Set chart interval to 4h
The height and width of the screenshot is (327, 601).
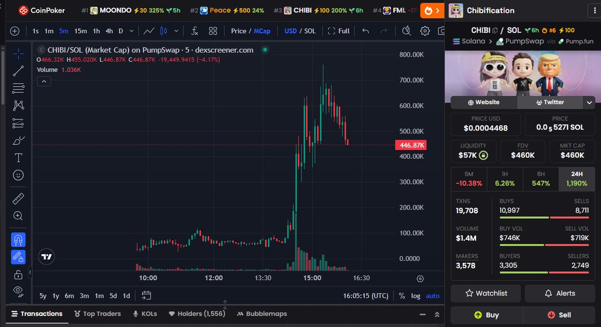(x=109, y=31)
